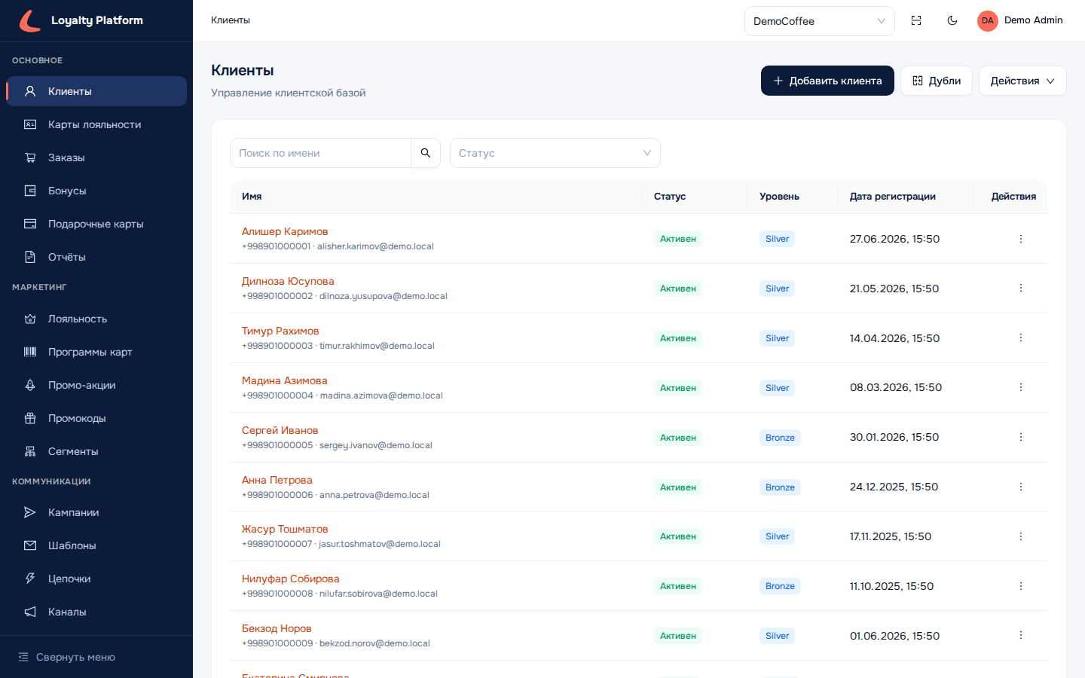Open actions menu for Тимур Рахимов

(x=1021, y=337)
